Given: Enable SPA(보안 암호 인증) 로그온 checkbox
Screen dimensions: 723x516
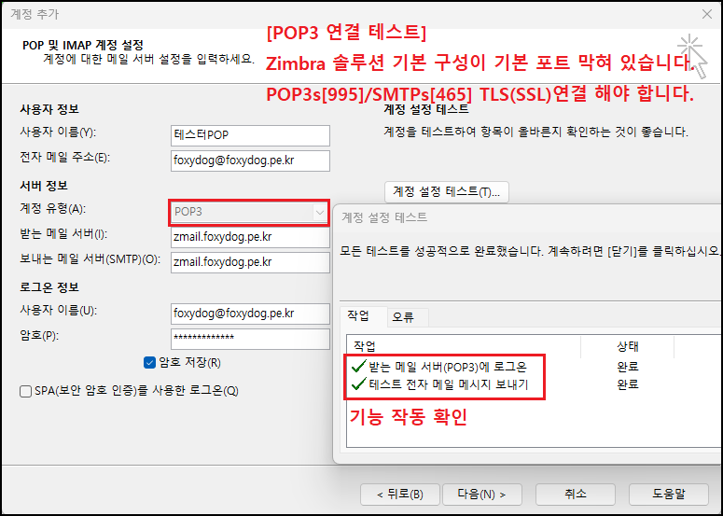Looking at the screenshot, I should [25, 392].
